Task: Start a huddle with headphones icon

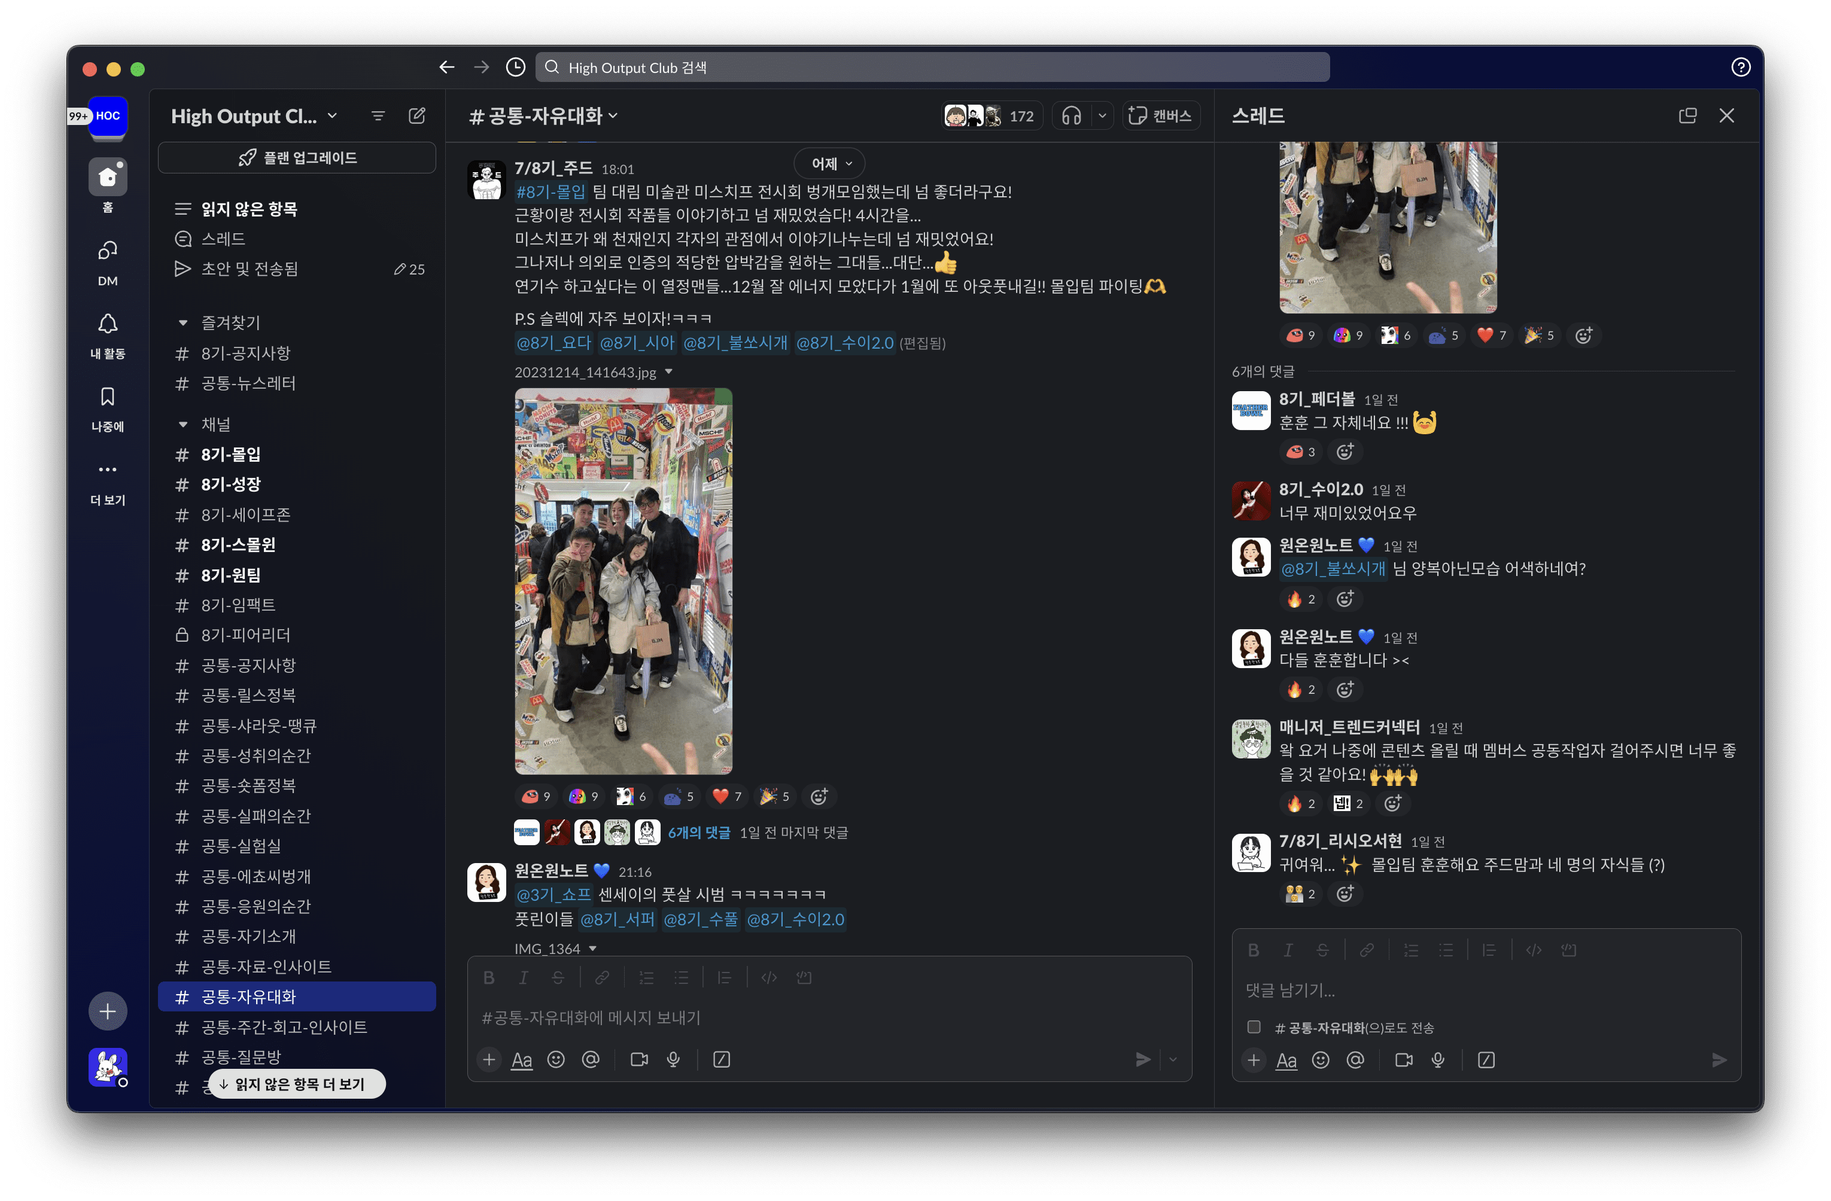Action: 1071,116
